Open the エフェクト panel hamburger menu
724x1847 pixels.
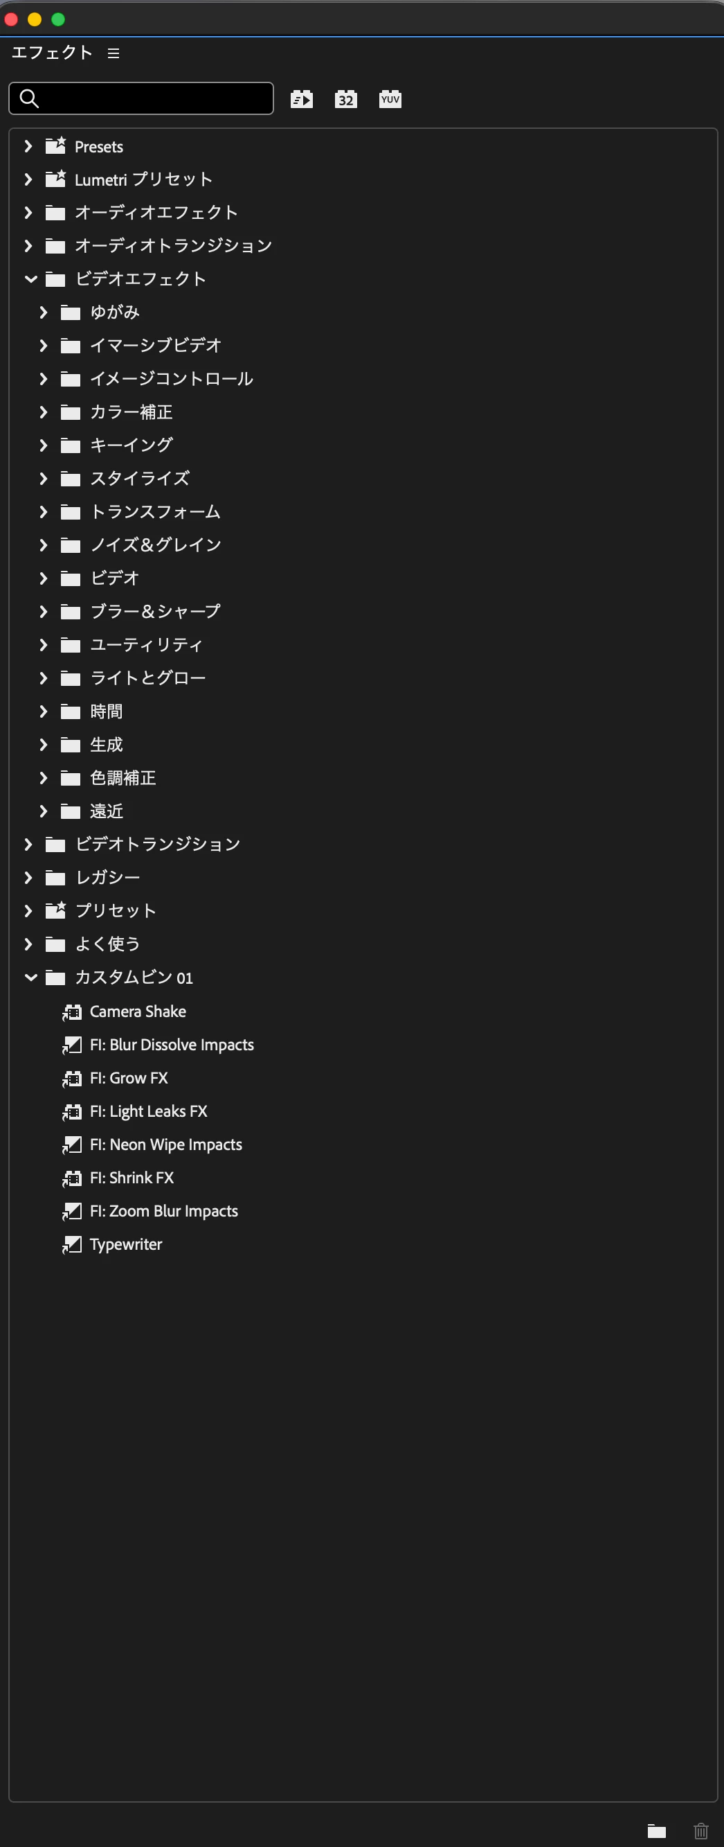[x=113, y=53]
